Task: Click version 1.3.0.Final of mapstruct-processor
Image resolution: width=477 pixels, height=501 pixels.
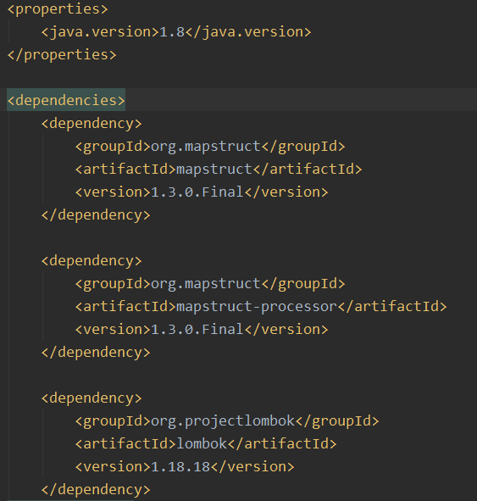Action: click(197, 330)
